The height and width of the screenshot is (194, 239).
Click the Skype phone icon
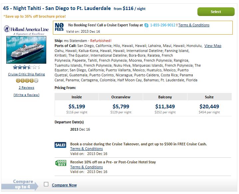click(146, 25)
